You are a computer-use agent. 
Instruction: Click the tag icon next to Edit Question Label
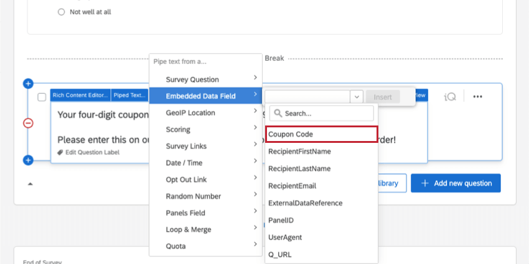click(x=60, y=152)
